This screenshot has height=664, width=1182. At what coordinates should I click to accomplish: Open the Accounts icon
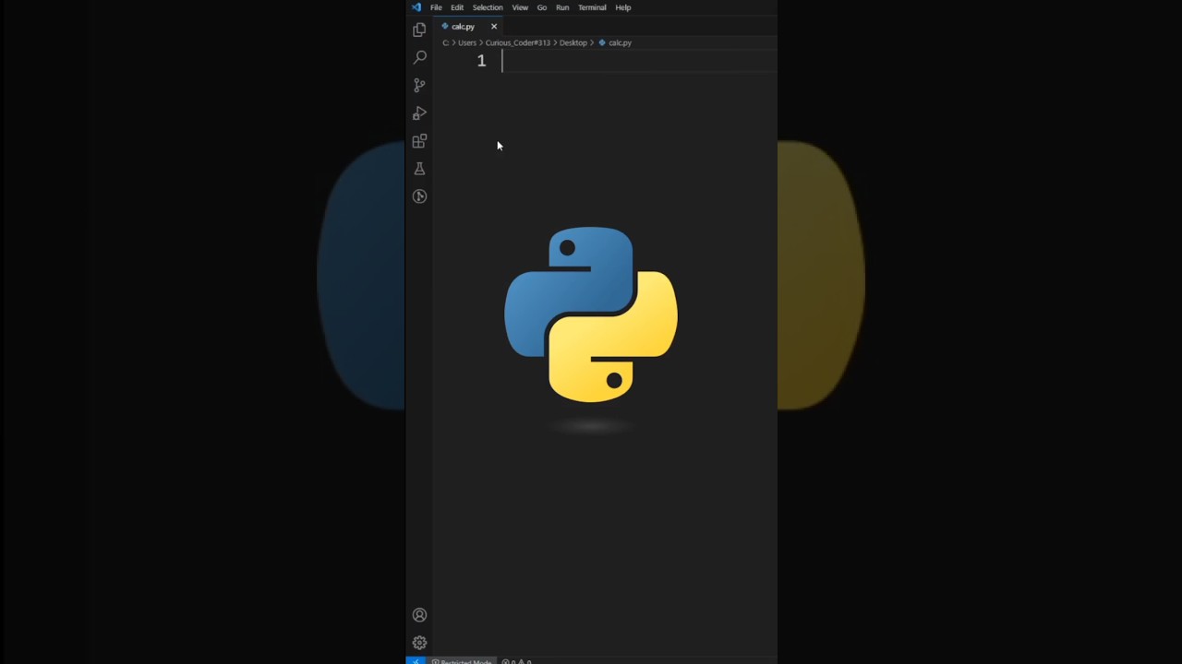419,615
